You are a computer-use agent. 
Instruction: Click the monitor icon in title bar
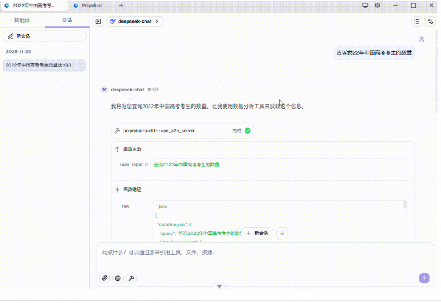(x=365, y=5)
